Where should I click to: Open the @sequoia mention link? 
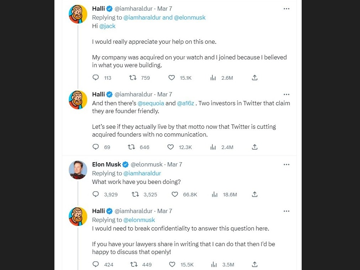(151, 103)
